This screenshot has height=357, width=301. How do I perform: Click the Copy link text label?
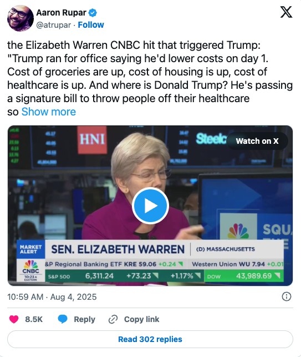pyautogui.click(x=142, y=319)
